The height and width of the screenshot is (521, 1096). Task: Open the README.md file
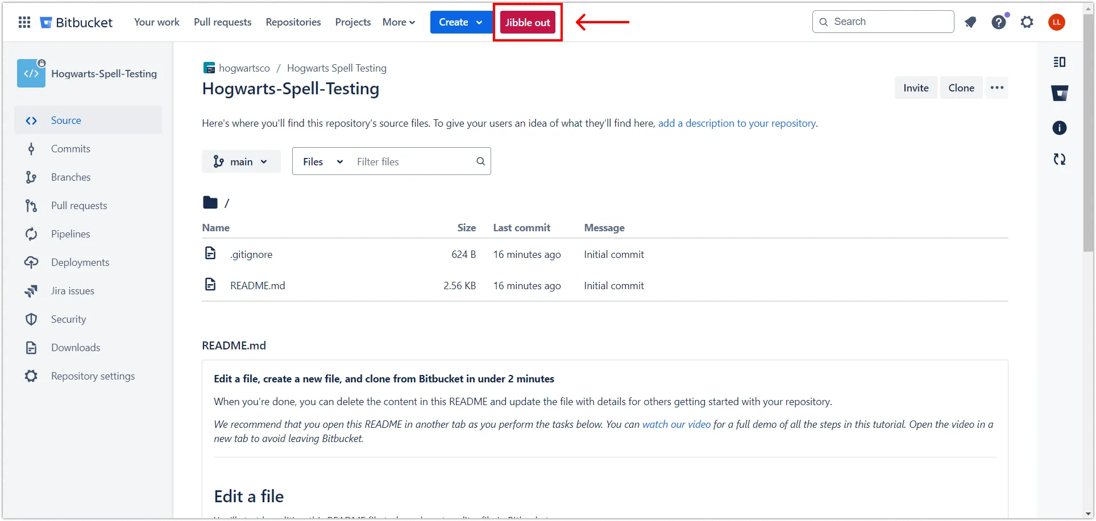(258, 286)
